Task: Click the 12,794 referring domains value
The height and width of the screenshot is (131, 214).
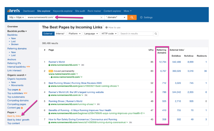Action: point(162,62)
